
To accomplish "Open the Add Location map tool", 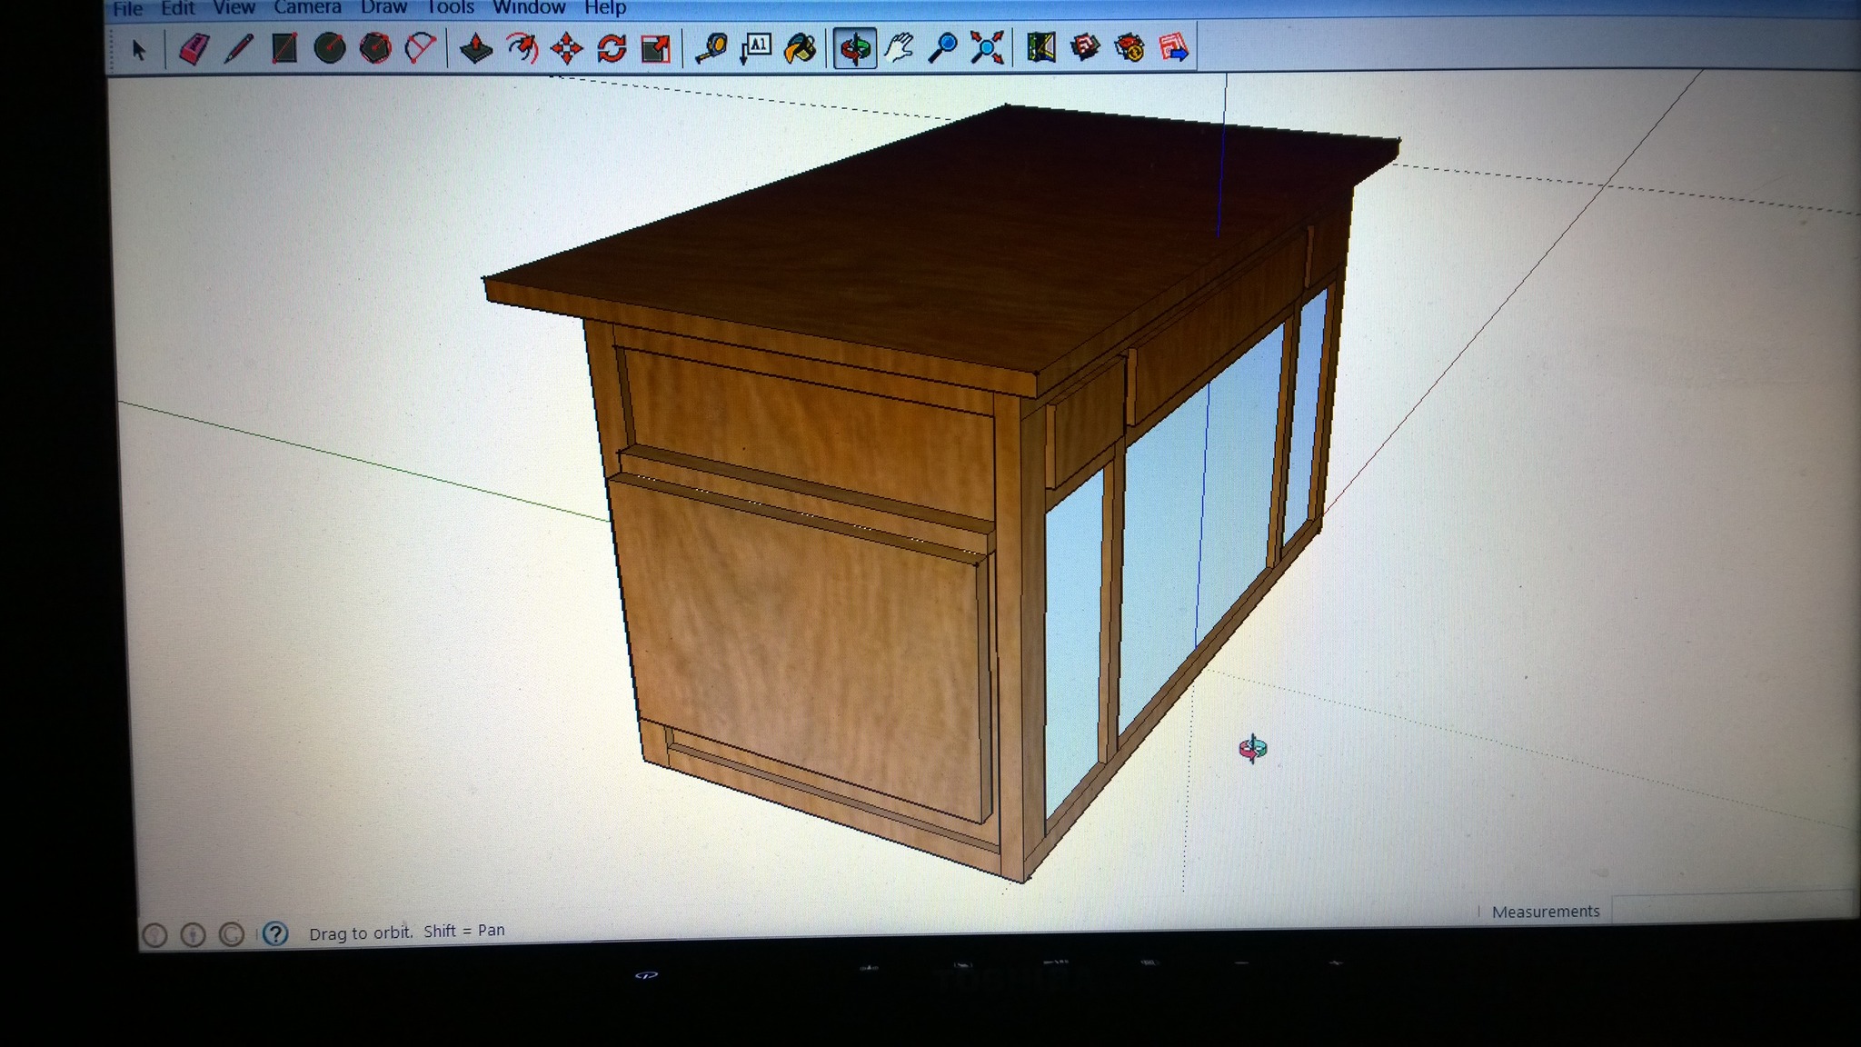I will click(1040, 48).
